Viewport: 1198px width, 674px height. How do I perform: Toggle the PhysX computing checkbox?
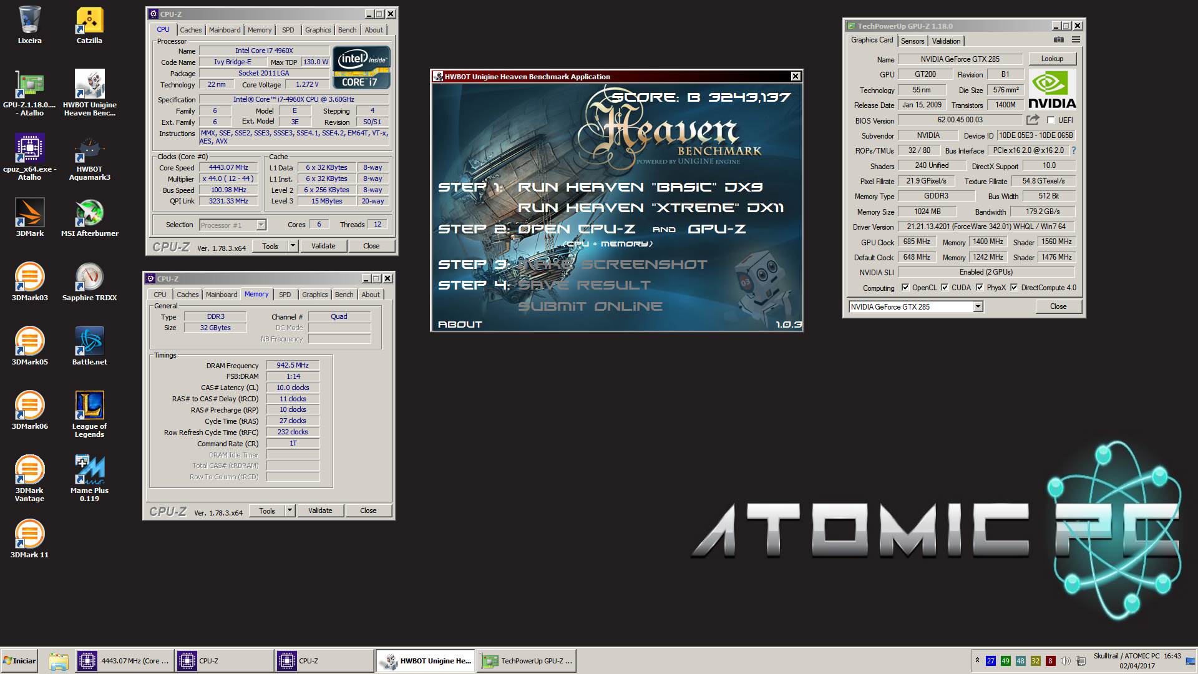click(980, 288)
